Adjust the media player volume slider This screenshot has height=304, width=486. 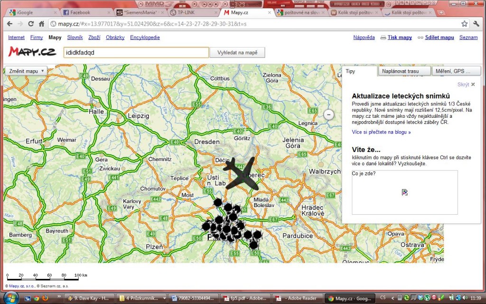[x=284, y=5]
